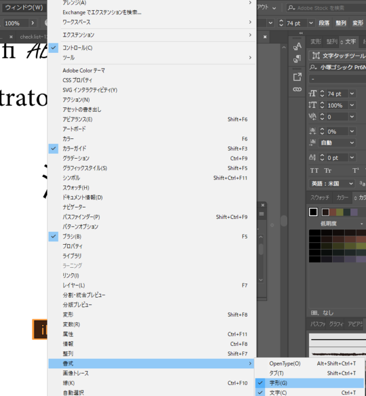The image size is (366, 396).
Task: Click the font search magnifier icon
Action: tap(313, 67)
